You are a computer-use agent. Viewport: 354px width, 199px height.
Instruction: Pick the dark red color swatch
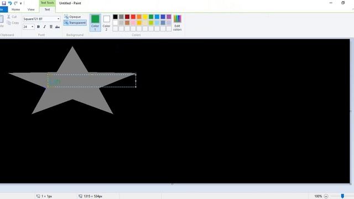click(x=127, y=17)
